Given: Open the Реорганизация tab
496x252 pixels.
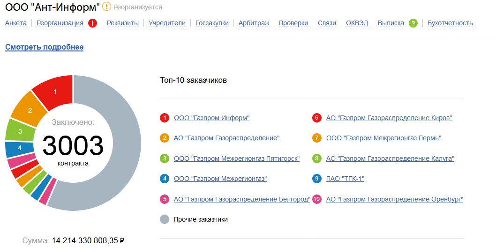Looking at the screenshot, I should point(60,23).
